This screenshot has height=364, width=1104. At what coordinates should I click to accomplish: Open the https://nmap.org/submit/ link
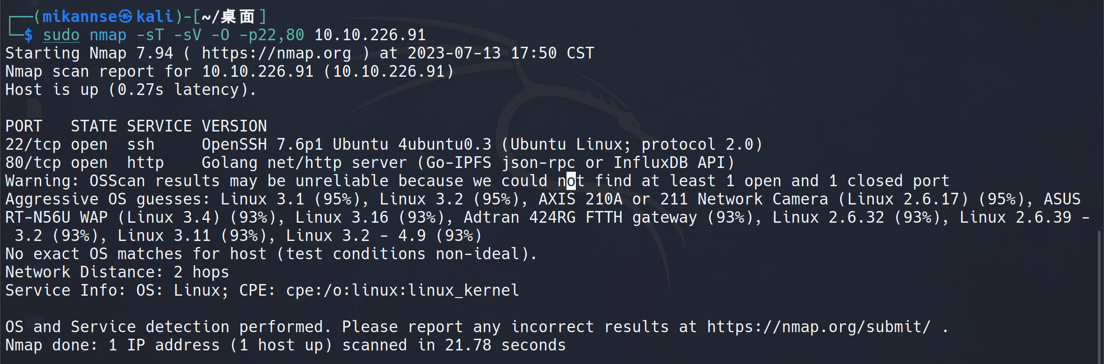819,327
